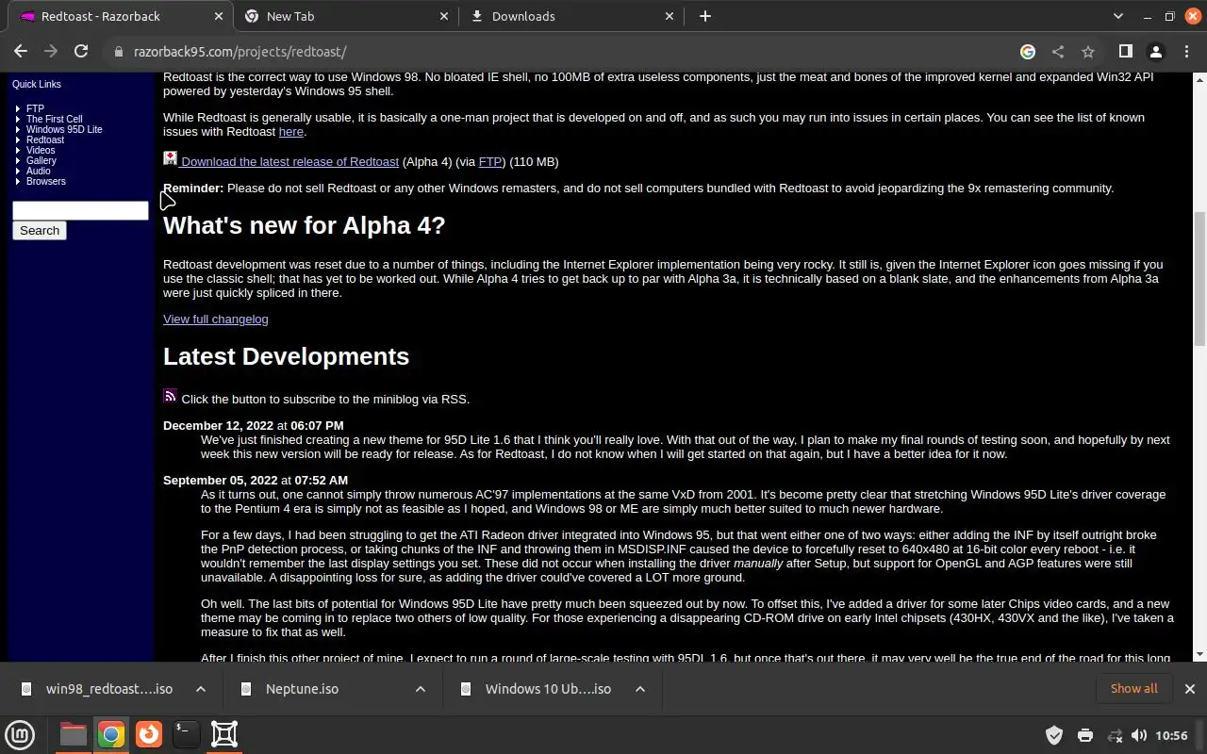1207x754 pixels.
Task: Open the side panel icon
Action: (1125, 52)
